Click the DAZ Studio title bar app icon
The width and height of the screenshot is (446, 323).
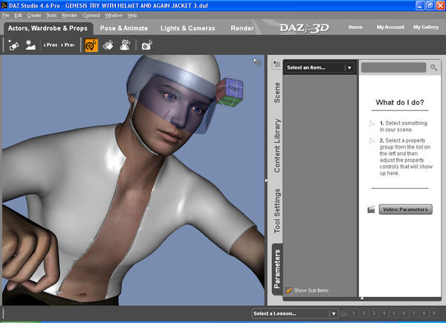tap(4, 5)
